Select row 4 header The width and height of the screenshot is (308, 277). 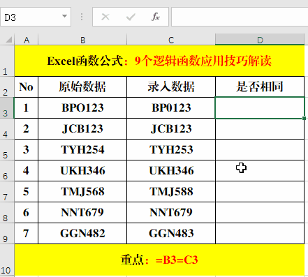click(x=7, y=128)
